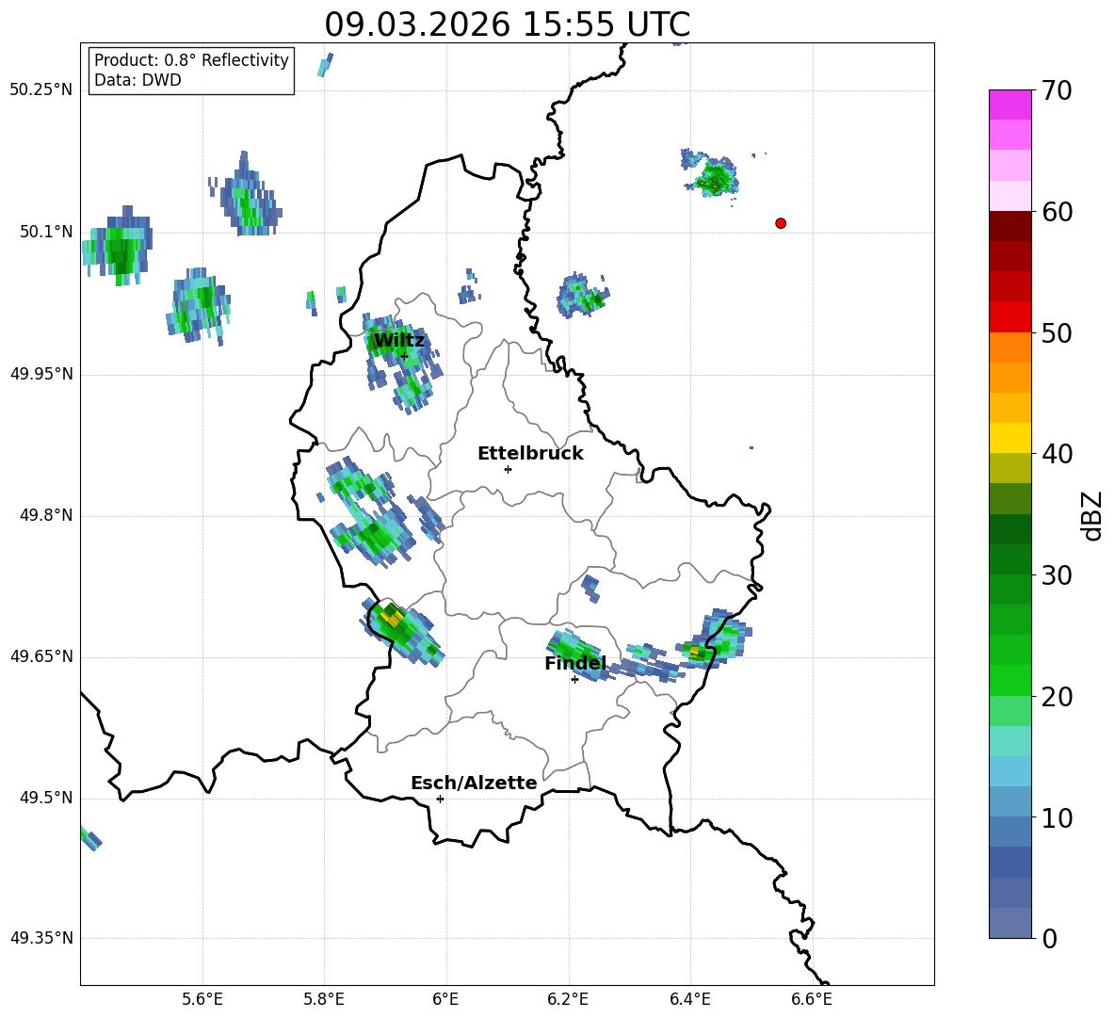Click the 'Data: DWD' source text
The width and height of the screenshot is (1115, 1018).
tap(137, 80)
